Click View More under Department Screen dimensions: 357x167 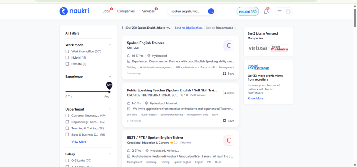79,142
